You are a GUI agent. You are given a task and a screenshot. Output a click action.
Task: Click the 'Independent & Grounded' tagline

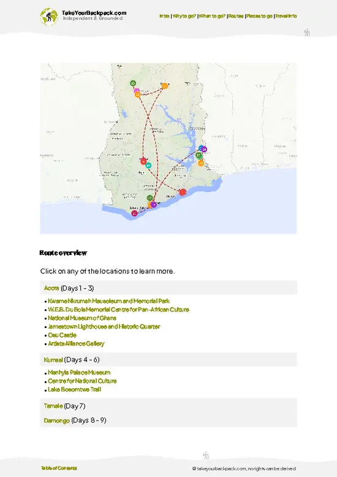[x=93, y=18]
